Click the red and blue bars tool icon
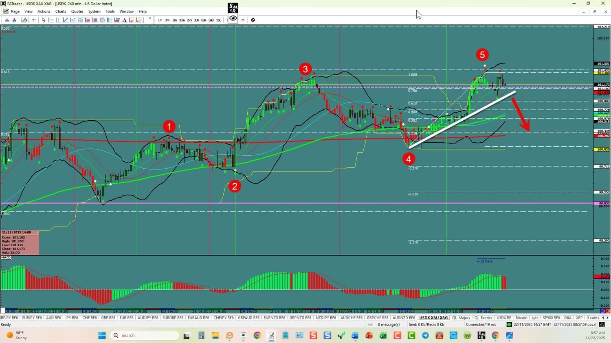The image size is (611, 343). 117,20
